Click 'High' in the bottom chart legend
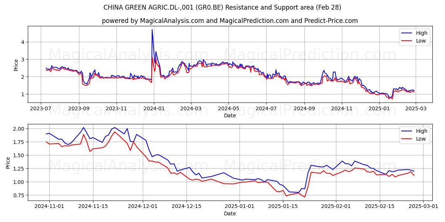Viewport: 445px width, 222px height. pos(422,131)
